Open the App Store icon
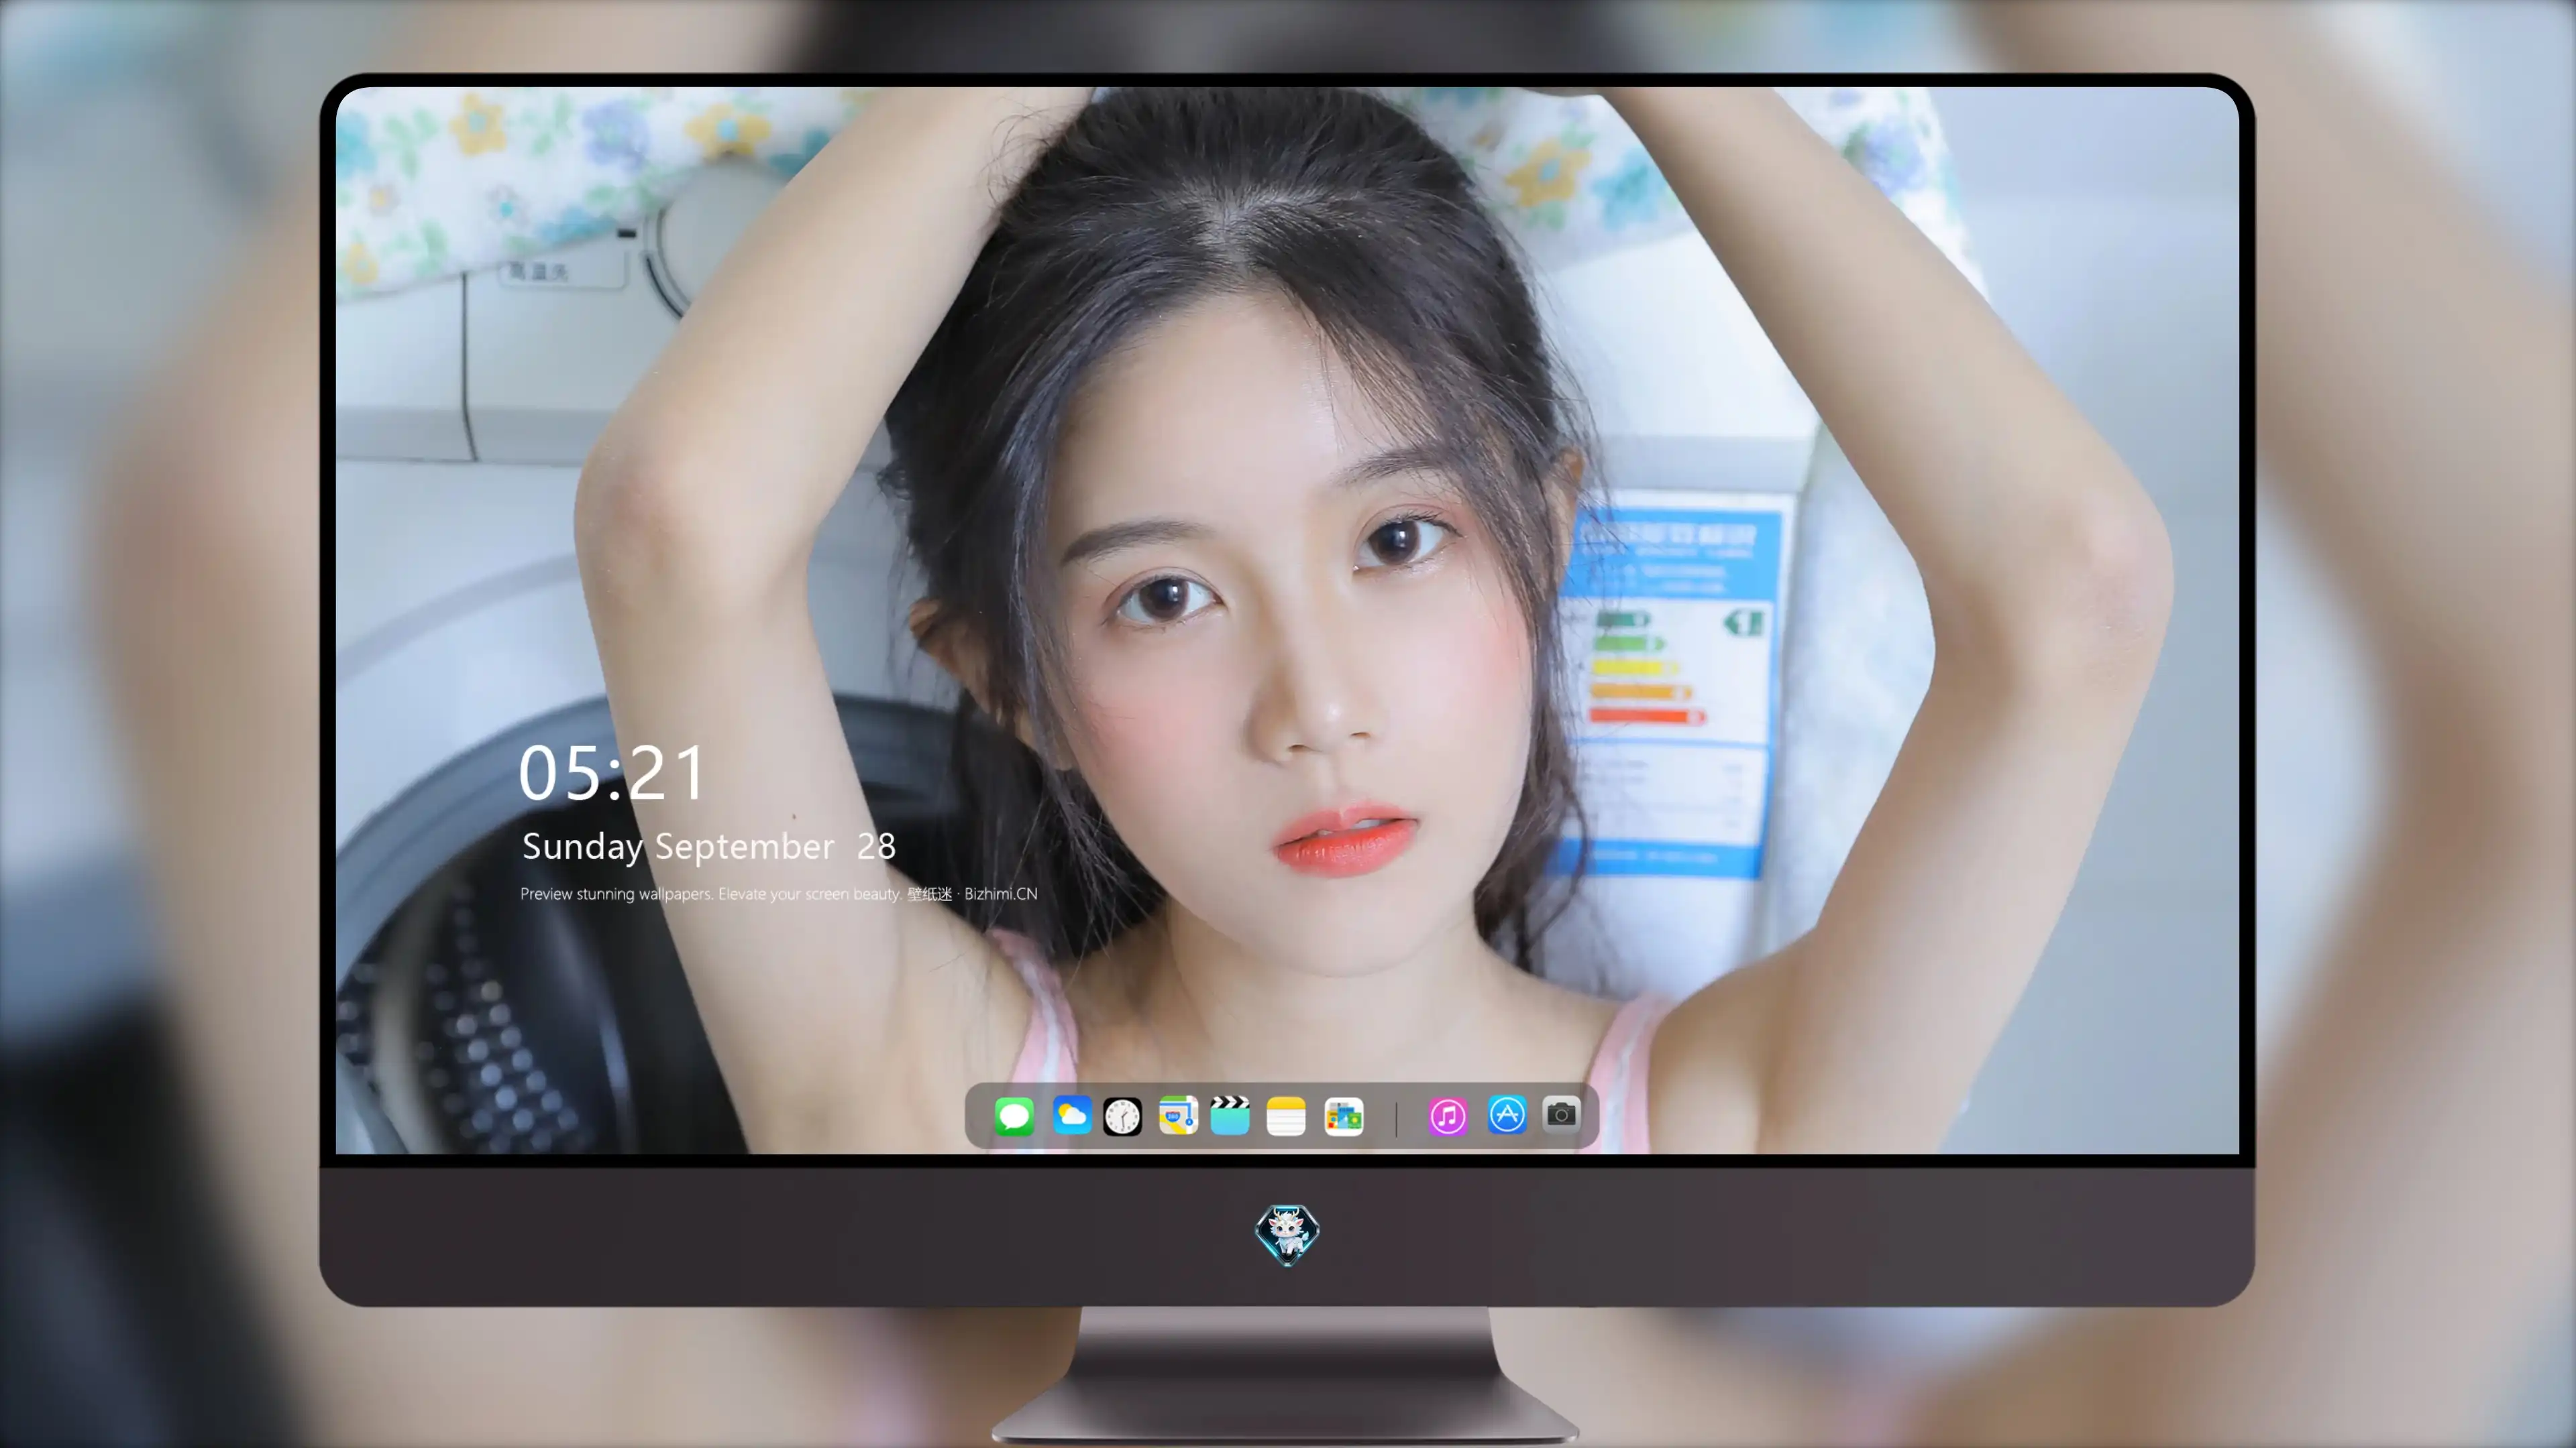This screenshot has width=2576, height=1448. (x=1507, y=1114)
